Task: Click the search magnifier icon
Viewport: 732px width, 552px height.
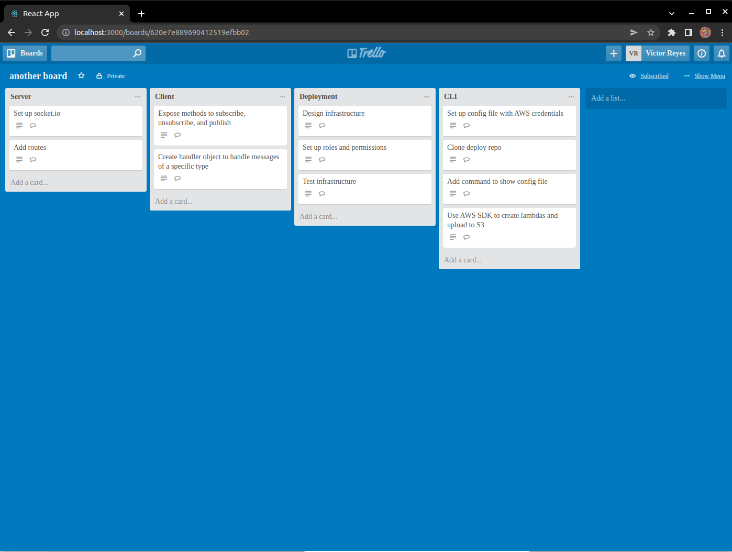Action: tap(137, 53)
